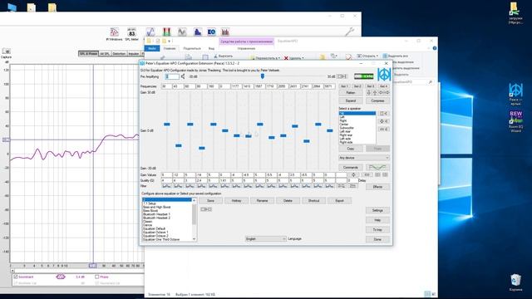Click the configuration list scroll-down arrow
This screenshot has width=532, height=299.
(x=194, y=239)
